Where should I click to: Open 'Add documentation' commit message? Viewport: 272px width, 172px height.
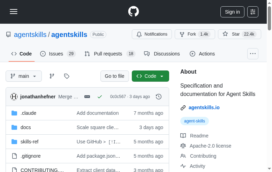click(x=98, y=113)
